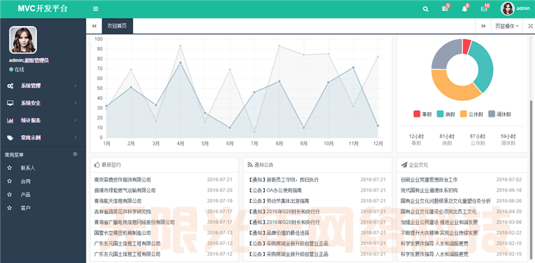Open the 合同 shortcut link
535x263 pixels.
click(25, 182)
